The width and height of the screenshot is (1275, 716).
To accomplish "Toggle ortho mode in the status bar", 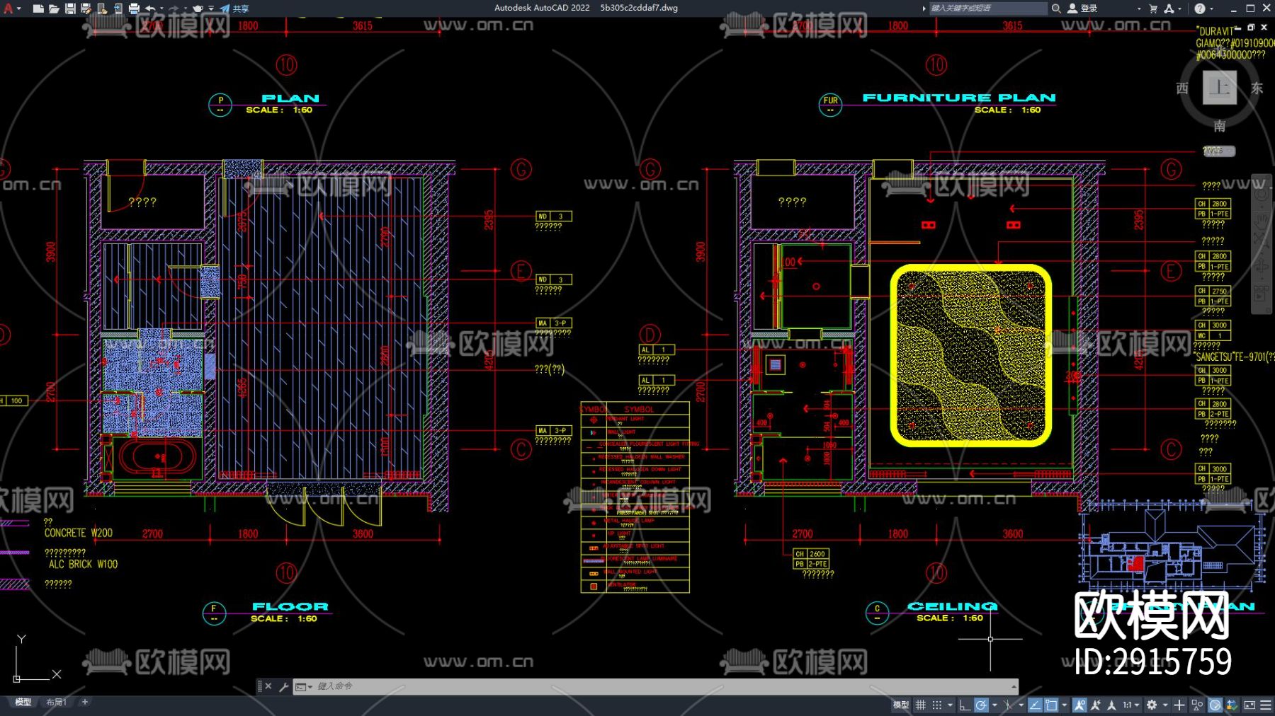I will (x=965, y=705).
